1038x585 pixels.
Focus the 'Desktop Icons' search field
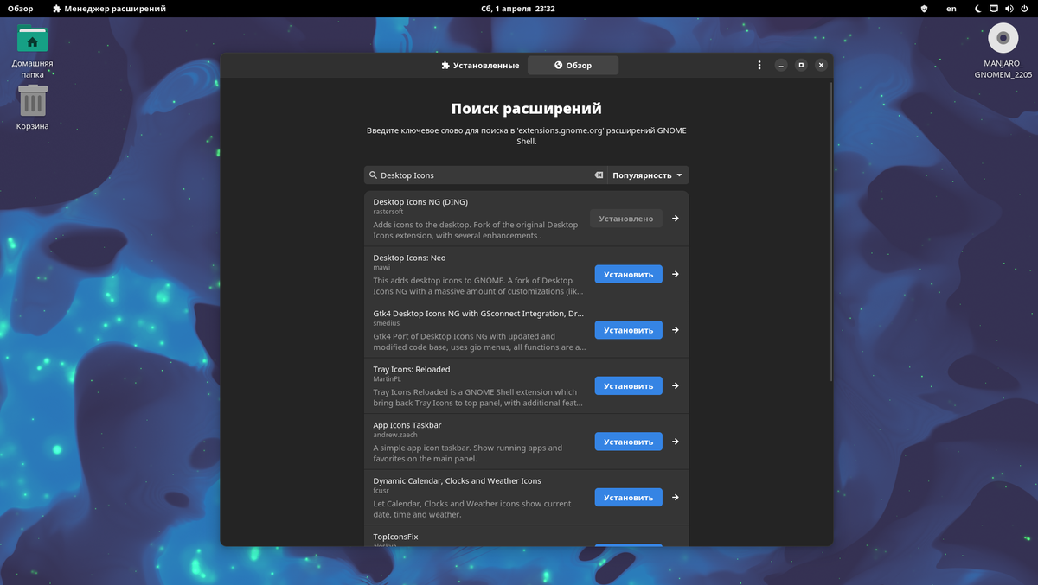point(485,175)
